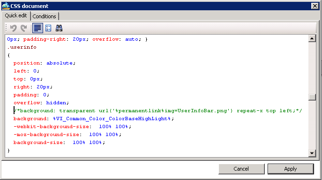Click the vertical scrollbar thumb

(312, 97)
